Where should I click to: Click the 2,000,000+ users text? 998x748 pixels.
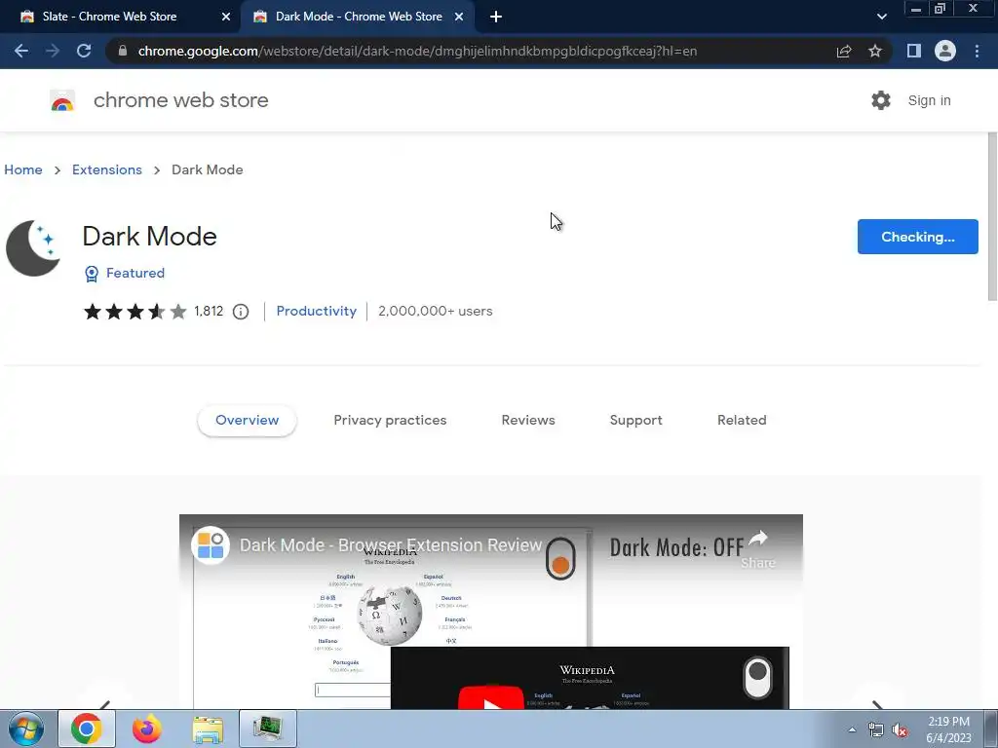[436, 311]
